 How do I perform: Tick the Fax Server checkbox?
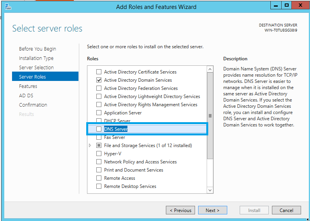(99, 137)
